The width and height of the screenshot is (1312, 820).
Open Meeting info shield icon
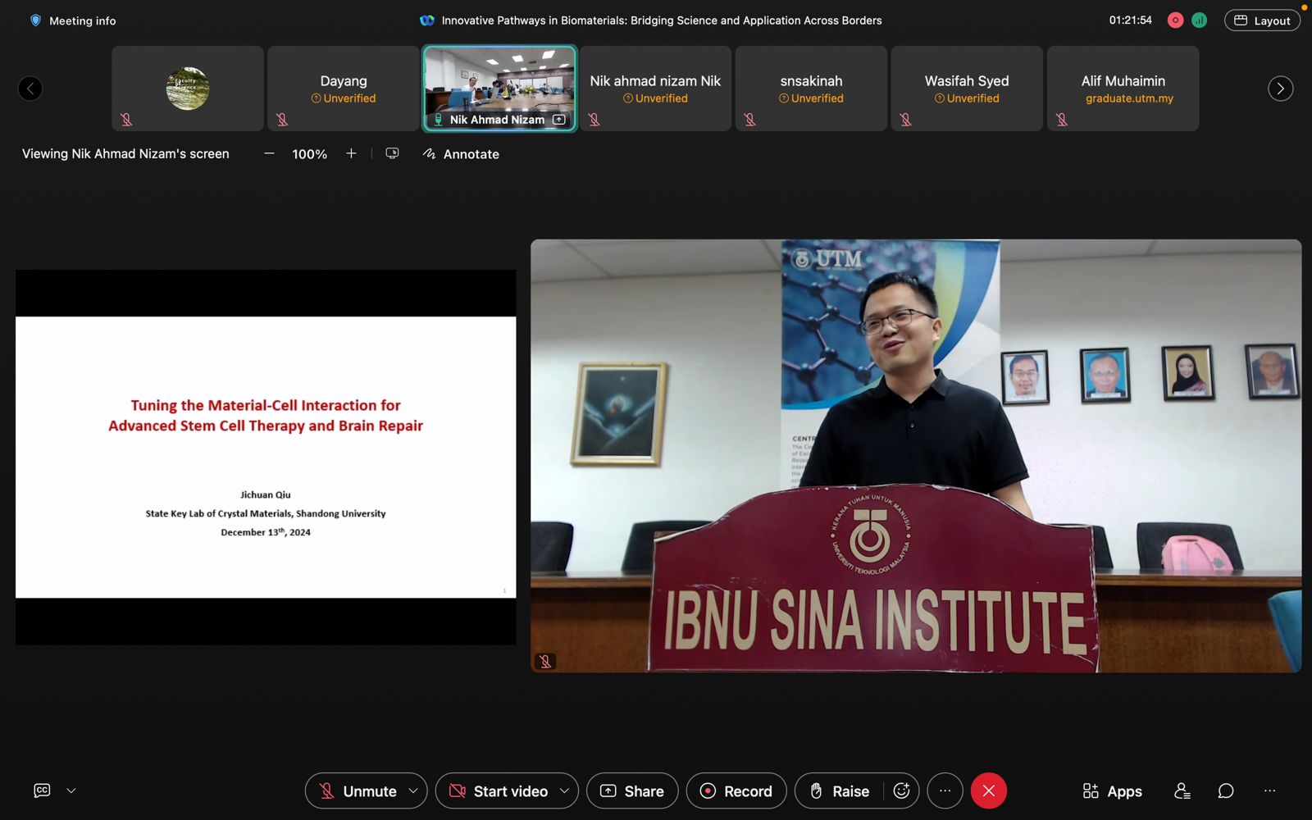point(35,20)
